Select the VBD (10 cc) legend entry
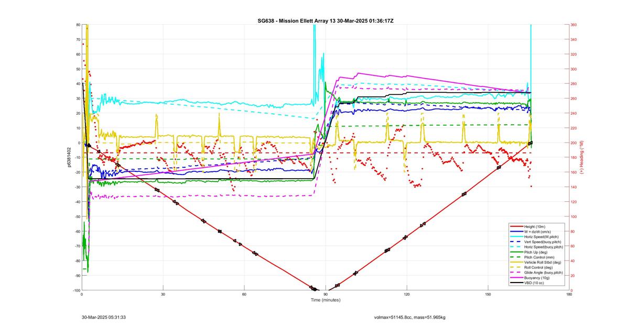629x326 pixels. pyautogui.click(x=535, y=282)
